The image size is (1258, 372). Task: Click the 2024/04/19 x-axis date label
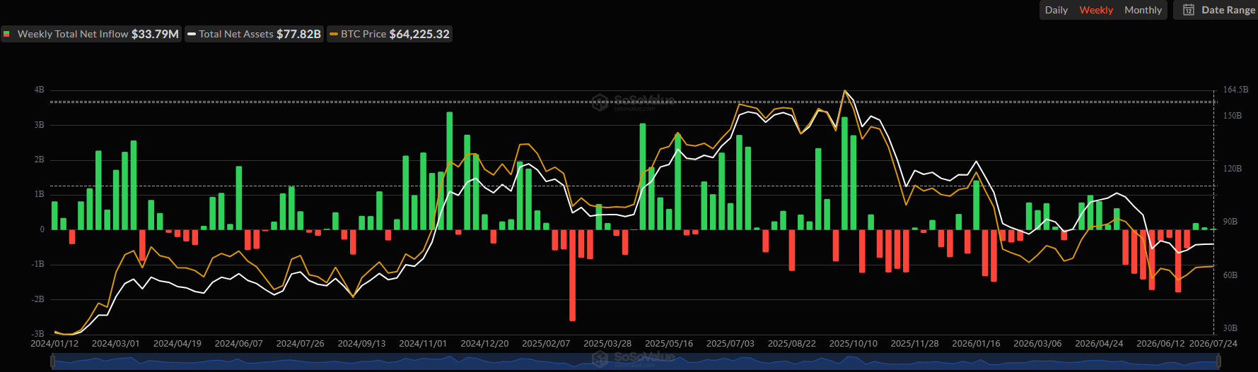click(x=177, y=344)
